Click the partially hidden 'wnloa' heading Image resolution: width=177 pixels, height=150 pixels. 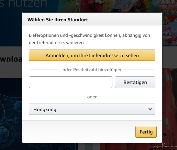point(11,59)
